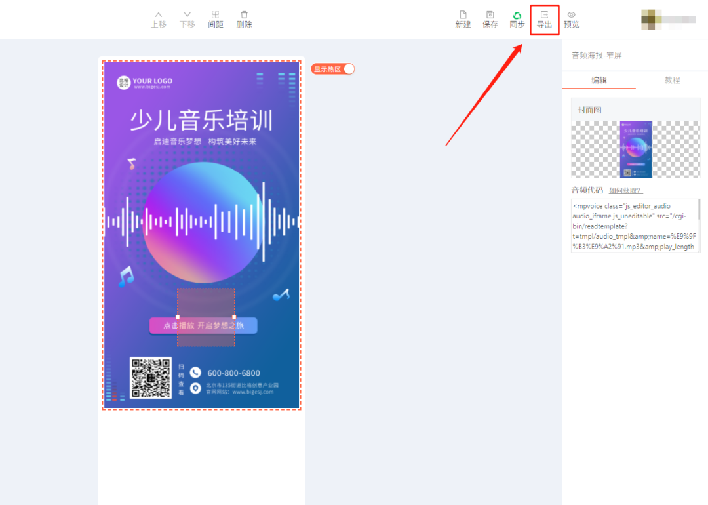Viewport: 708px width, 505px height.
Task: Click the audio code box scrollbar
Action: 699,211
